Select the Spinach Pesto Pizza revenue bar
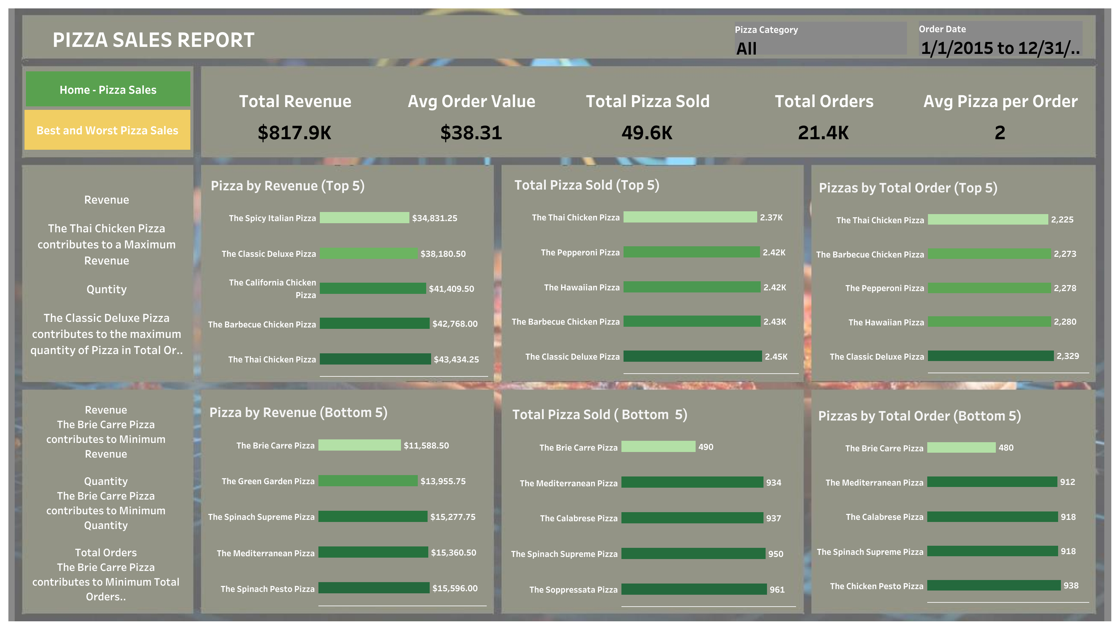This screenshot has width=1119, height=629. tap(374, 588)
